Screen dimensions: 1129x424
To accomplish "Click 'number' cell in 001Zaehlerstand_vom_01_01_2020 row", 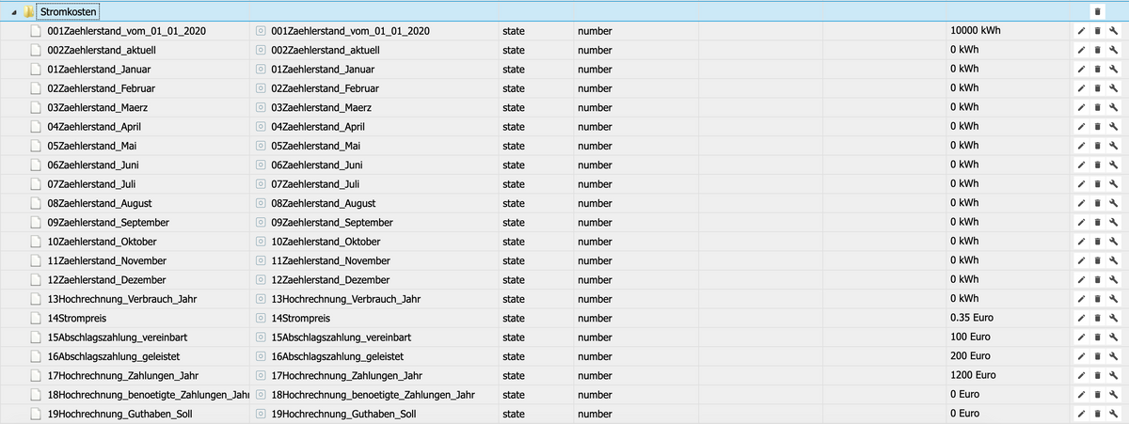I will point(635,31).
